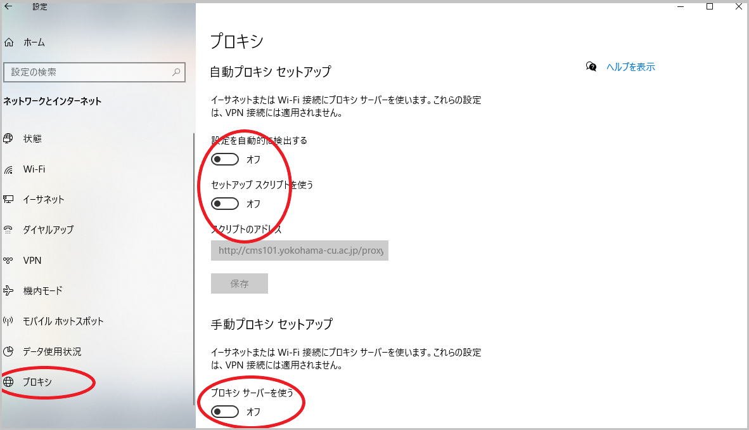This screenshot has height=430, width=749.
Task: Click the 保存 button
Action: (240, 283)
